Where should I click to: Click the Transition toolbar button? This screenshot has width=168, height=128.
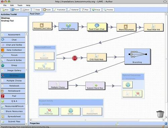point(60,10)
